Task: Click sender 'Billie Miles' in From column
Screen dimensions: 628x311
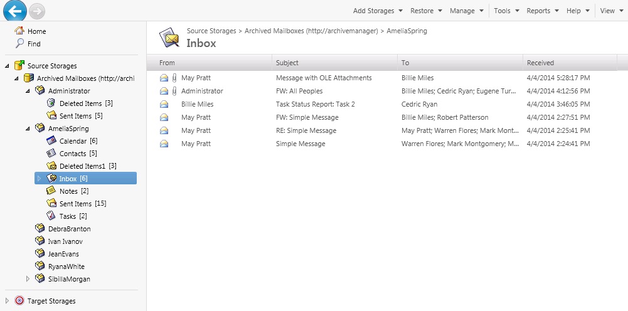Action: coord(198,104)
